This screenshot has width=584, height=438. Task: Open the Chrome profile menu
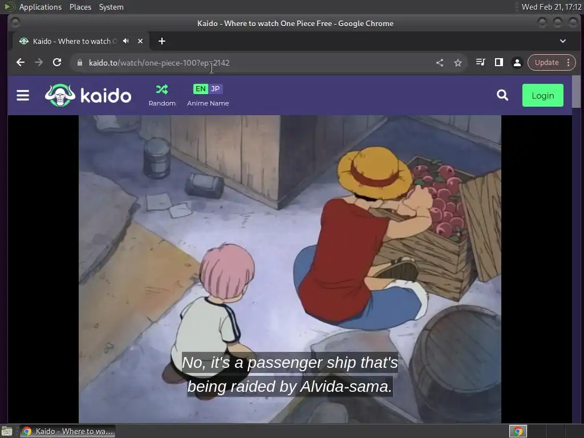(x=517, y=63)
